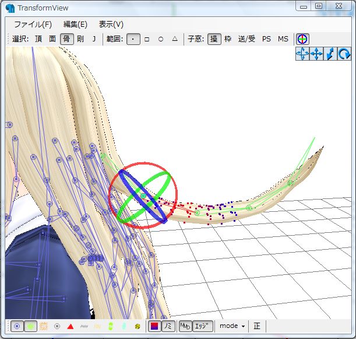Screen dimensions: 356x339
Task: Open the PS sub-window
Action: [266, 39]
